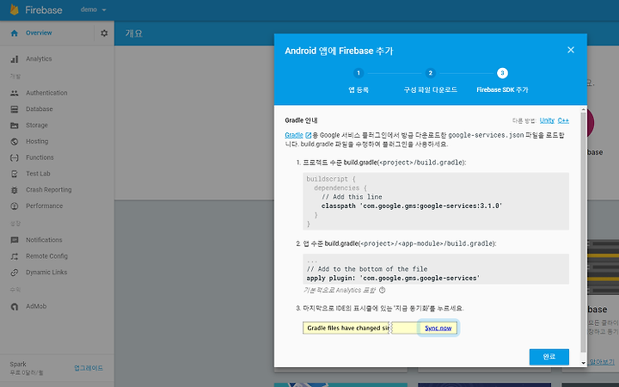Open the Overview menu item
The width and height of the screenshot is (619, 387).
(x=39, y=34)
